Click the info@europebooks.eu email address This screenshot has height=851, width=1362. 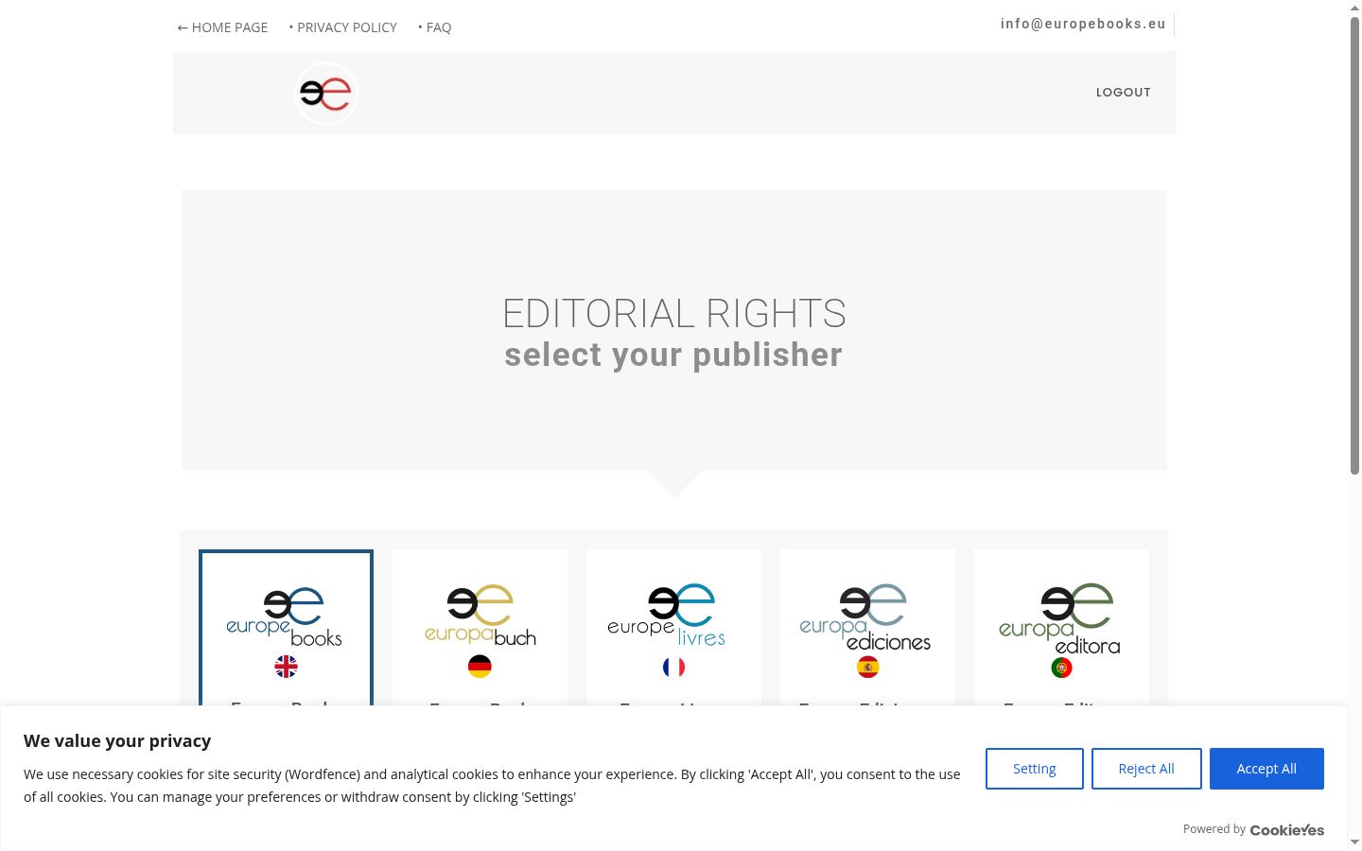1083,24
